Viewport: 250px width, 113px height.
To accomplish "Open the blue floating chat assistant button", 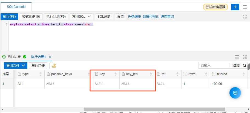I will [x=235, y=93].
